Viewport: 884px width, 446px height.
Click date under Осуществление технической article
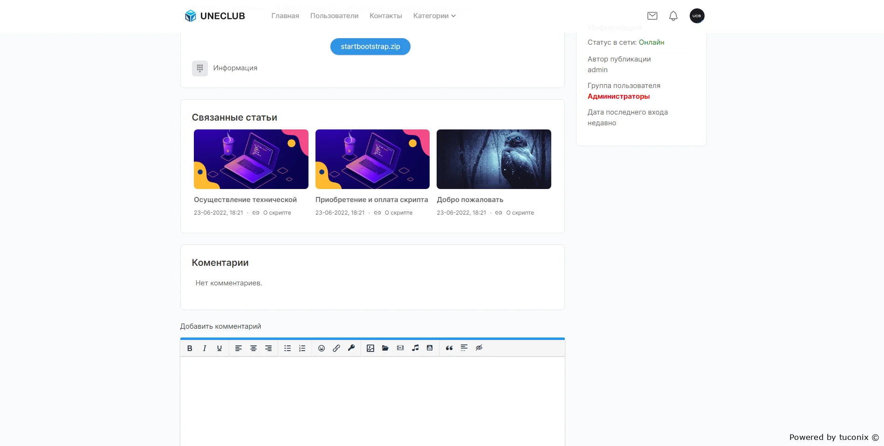coord(219,213)
